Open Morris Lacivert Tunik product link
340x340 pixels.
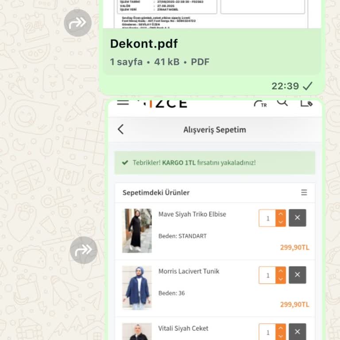pos(189,271)
